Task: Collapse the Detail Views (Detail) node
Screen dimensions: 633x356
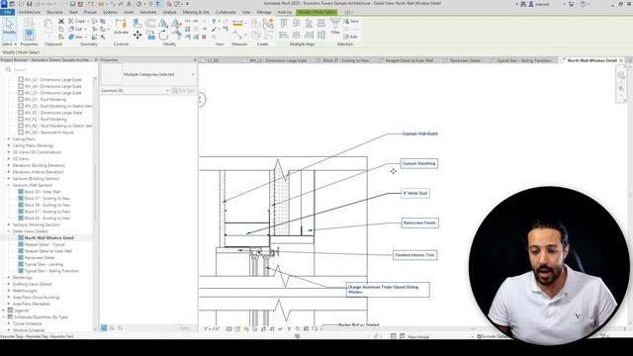Action: (x=9, y=231)
